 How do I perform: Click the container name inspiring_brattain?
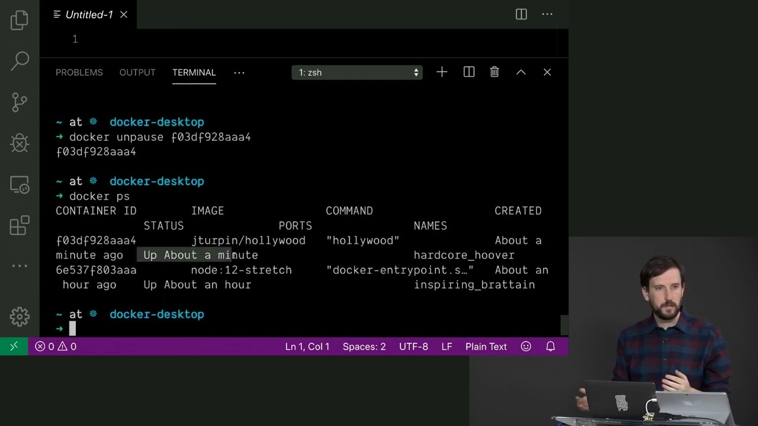tap(474, 285)
